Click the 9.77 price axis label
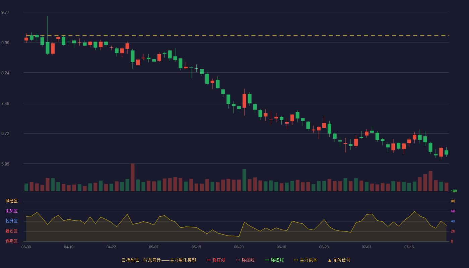 [5, 12]
